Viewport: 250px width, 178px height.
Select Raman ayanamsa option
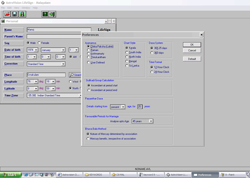(x=92, y=50)
